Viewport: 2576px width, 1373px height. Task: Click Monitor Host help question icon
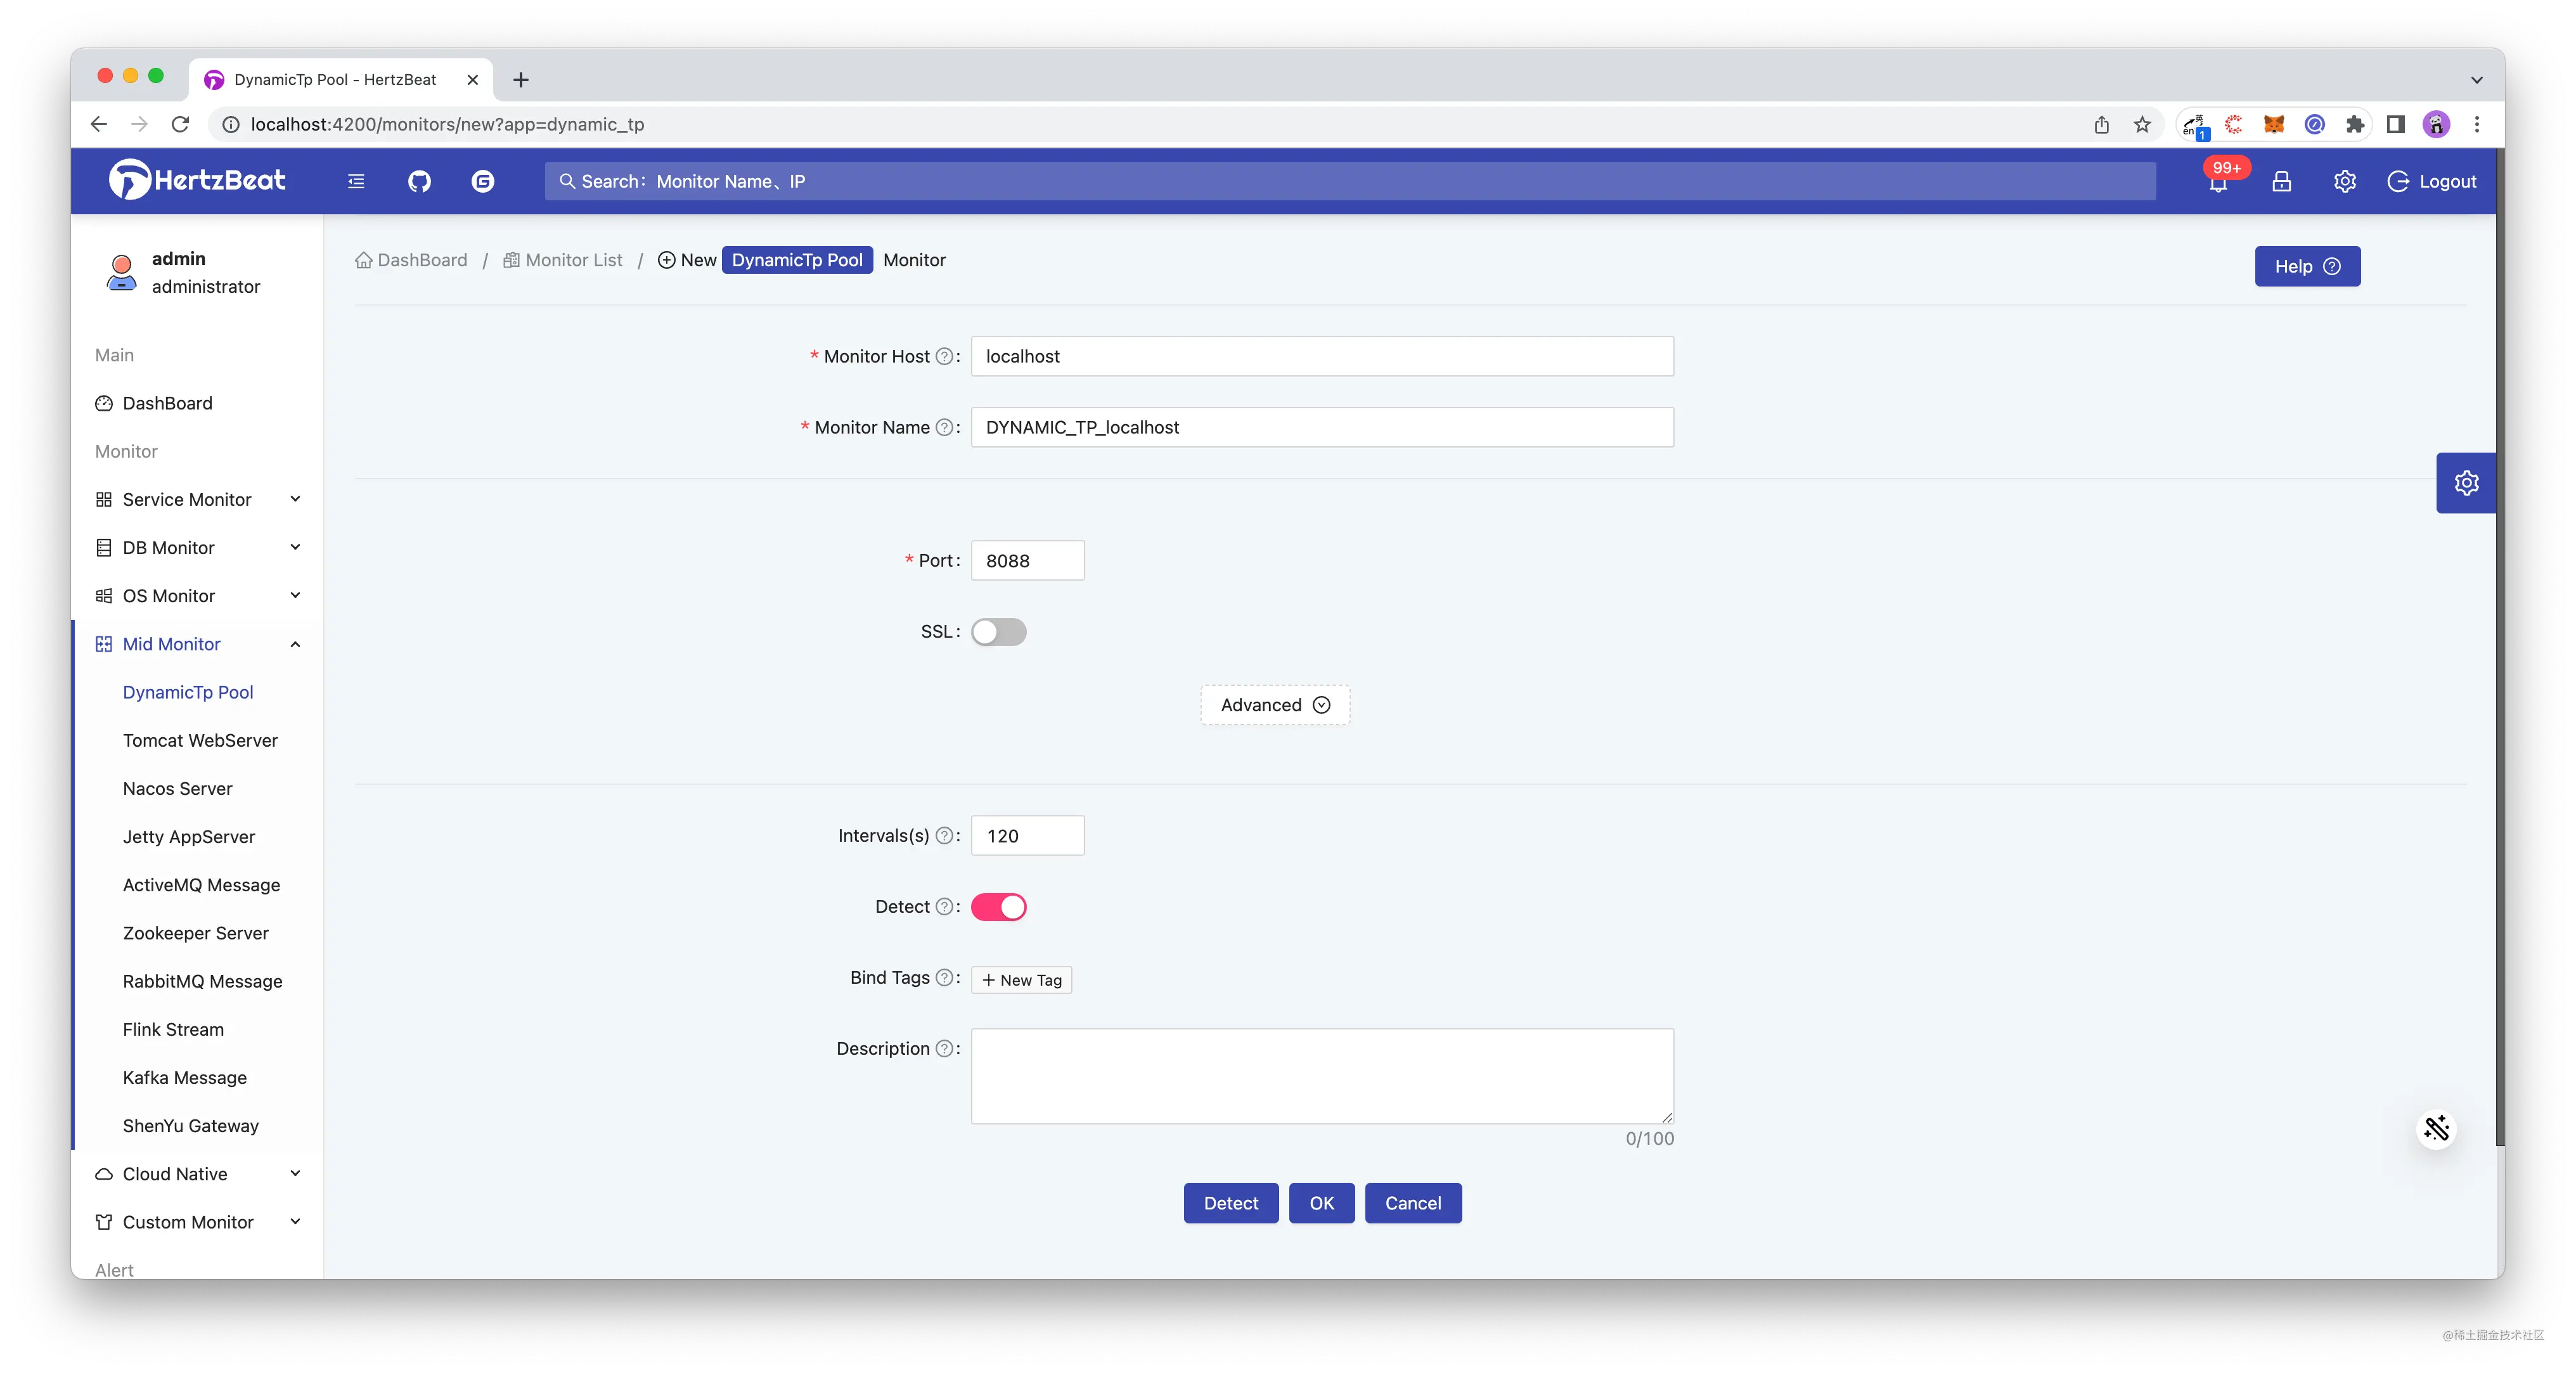(x=944, y=357)
